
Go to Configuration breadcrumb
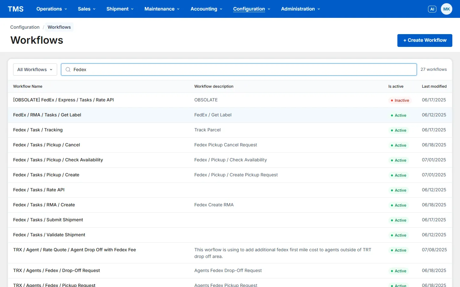25,27
